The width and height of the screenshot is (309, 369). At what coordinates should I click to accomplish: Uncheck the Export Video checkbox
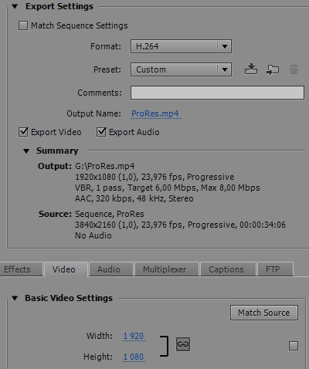(23, 132)
